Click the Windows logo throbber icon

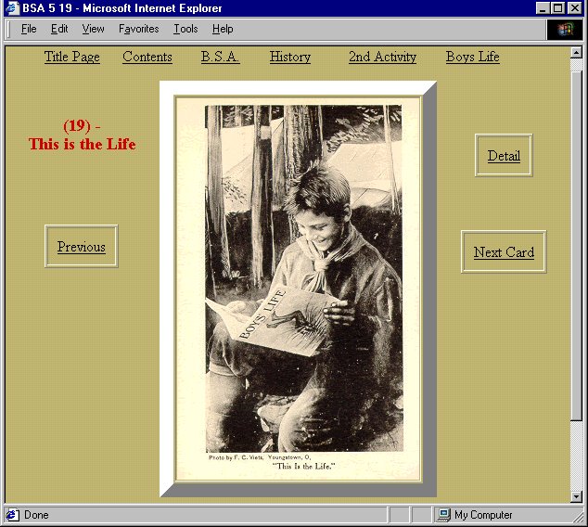point(566,30)
